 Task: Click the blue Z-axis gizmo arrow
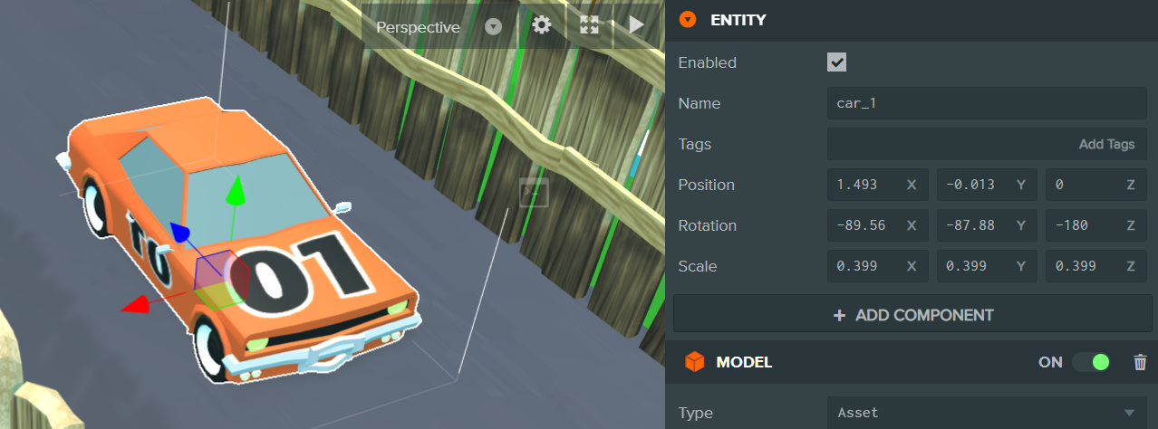179,234
